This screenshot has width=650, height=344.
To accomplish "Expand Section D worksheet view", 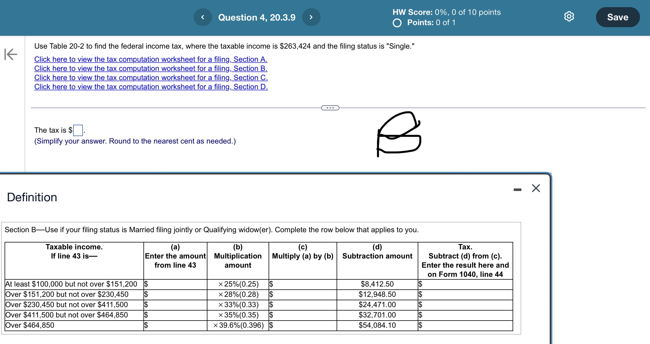I will [151, 87].
